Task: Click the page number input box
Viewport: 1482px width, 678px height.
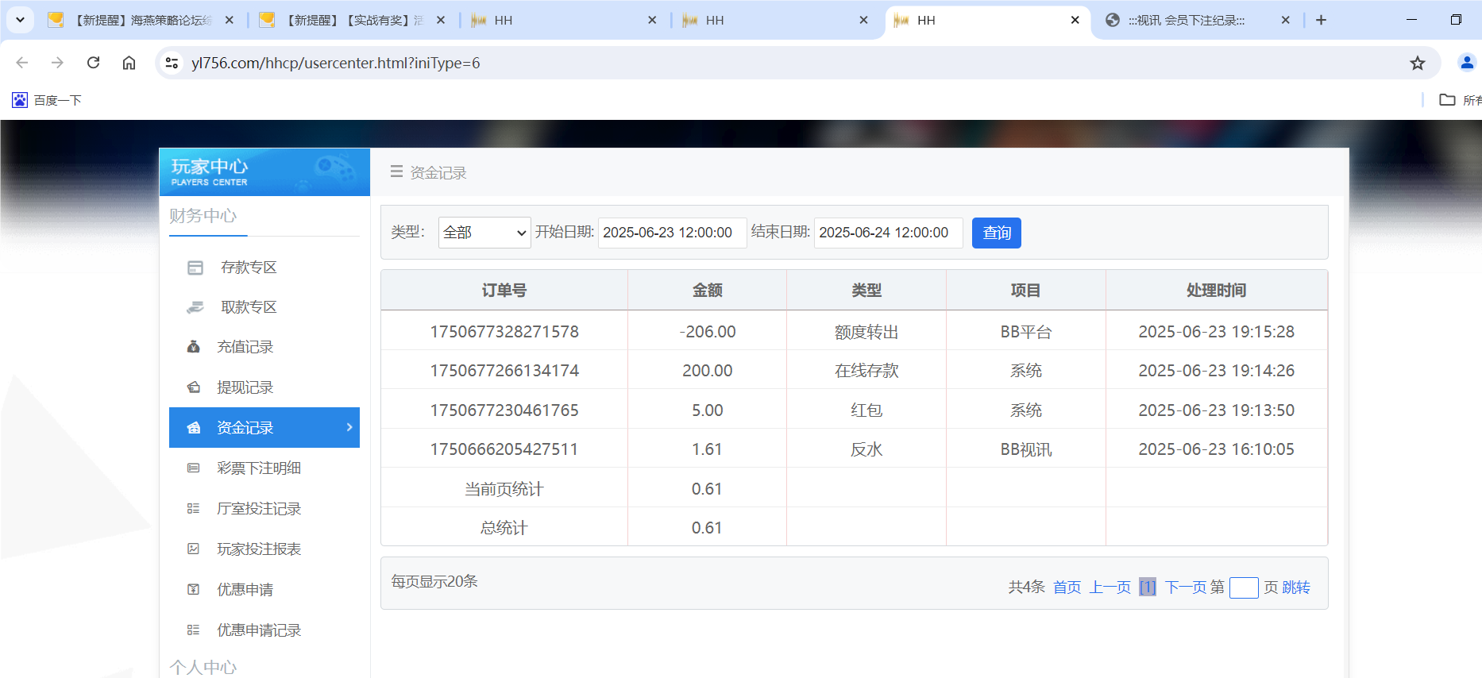Action: (1243, 587)
